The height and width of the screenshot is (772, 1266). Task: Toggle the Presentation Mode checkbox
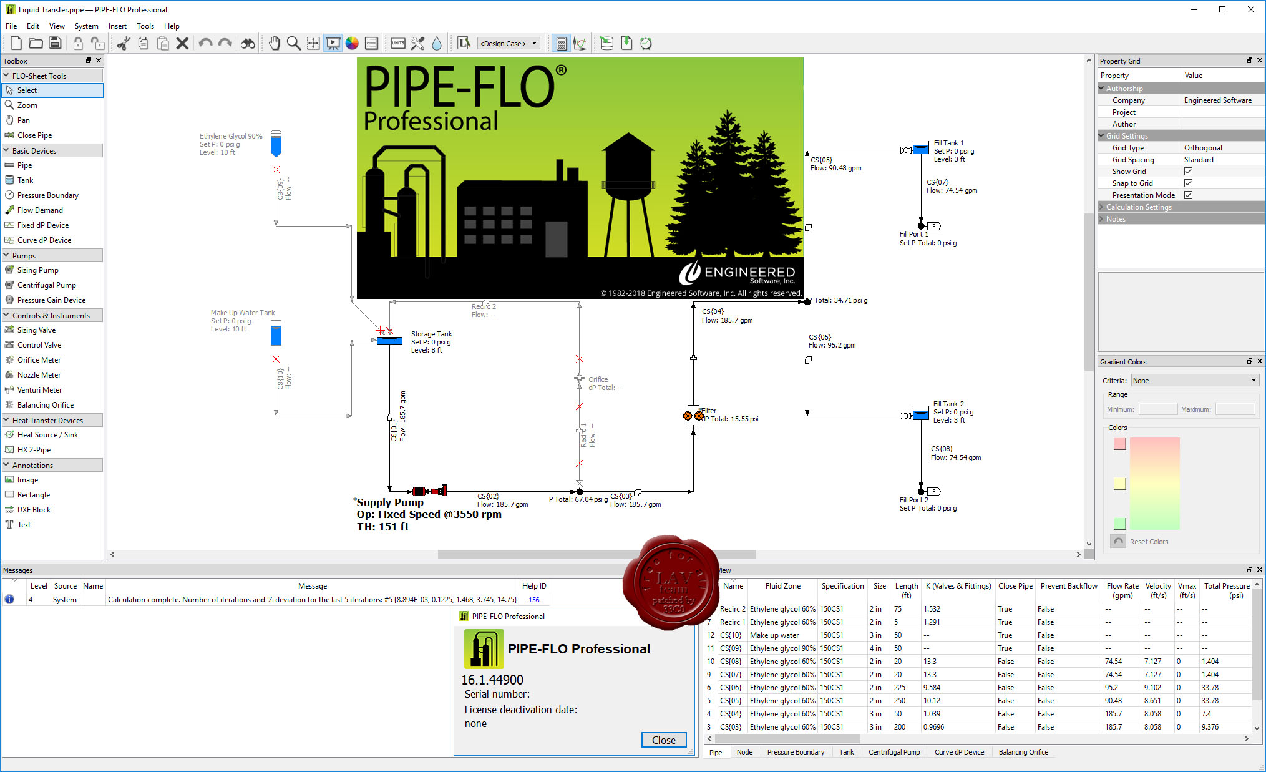(1188, 195)
